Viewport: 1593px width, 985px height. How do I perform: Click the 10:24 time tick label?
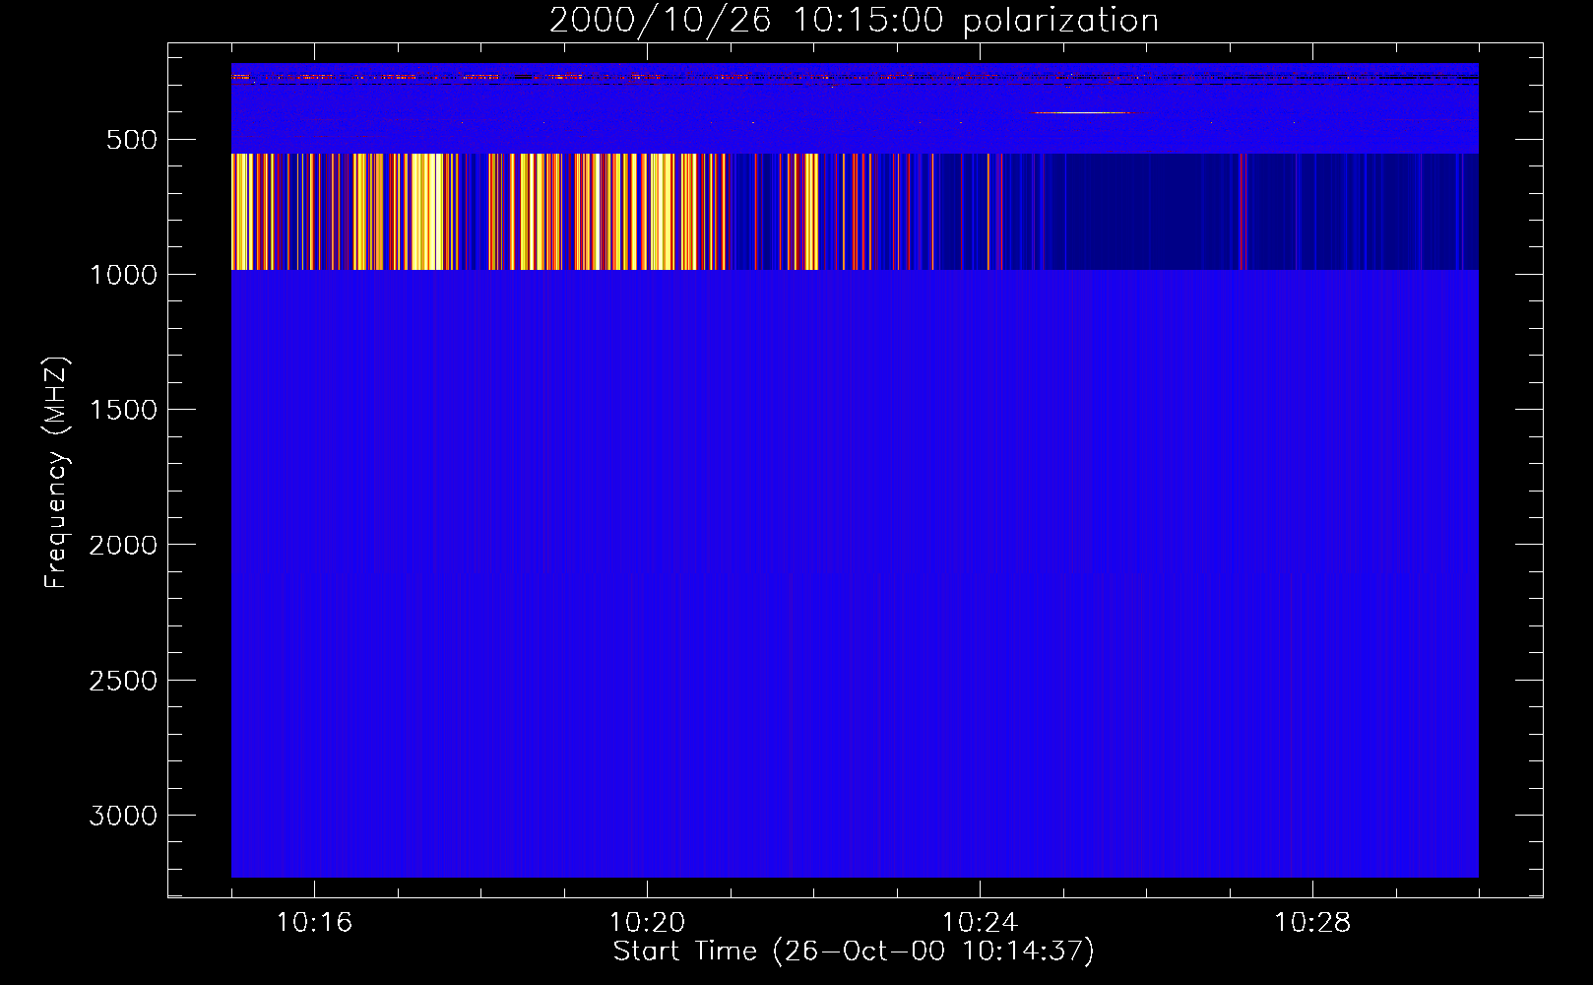[980, 923]
